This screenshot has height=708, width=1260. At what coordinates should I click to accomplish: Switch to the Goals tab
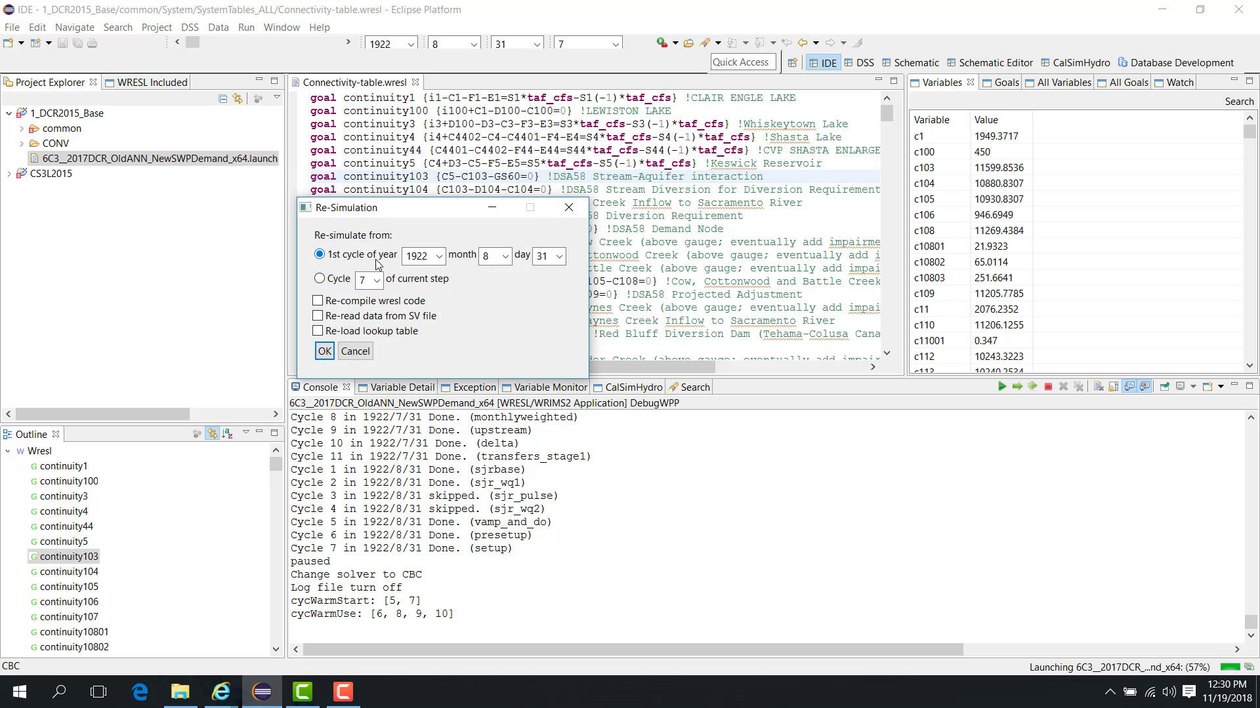click(x=1000, y=83)
